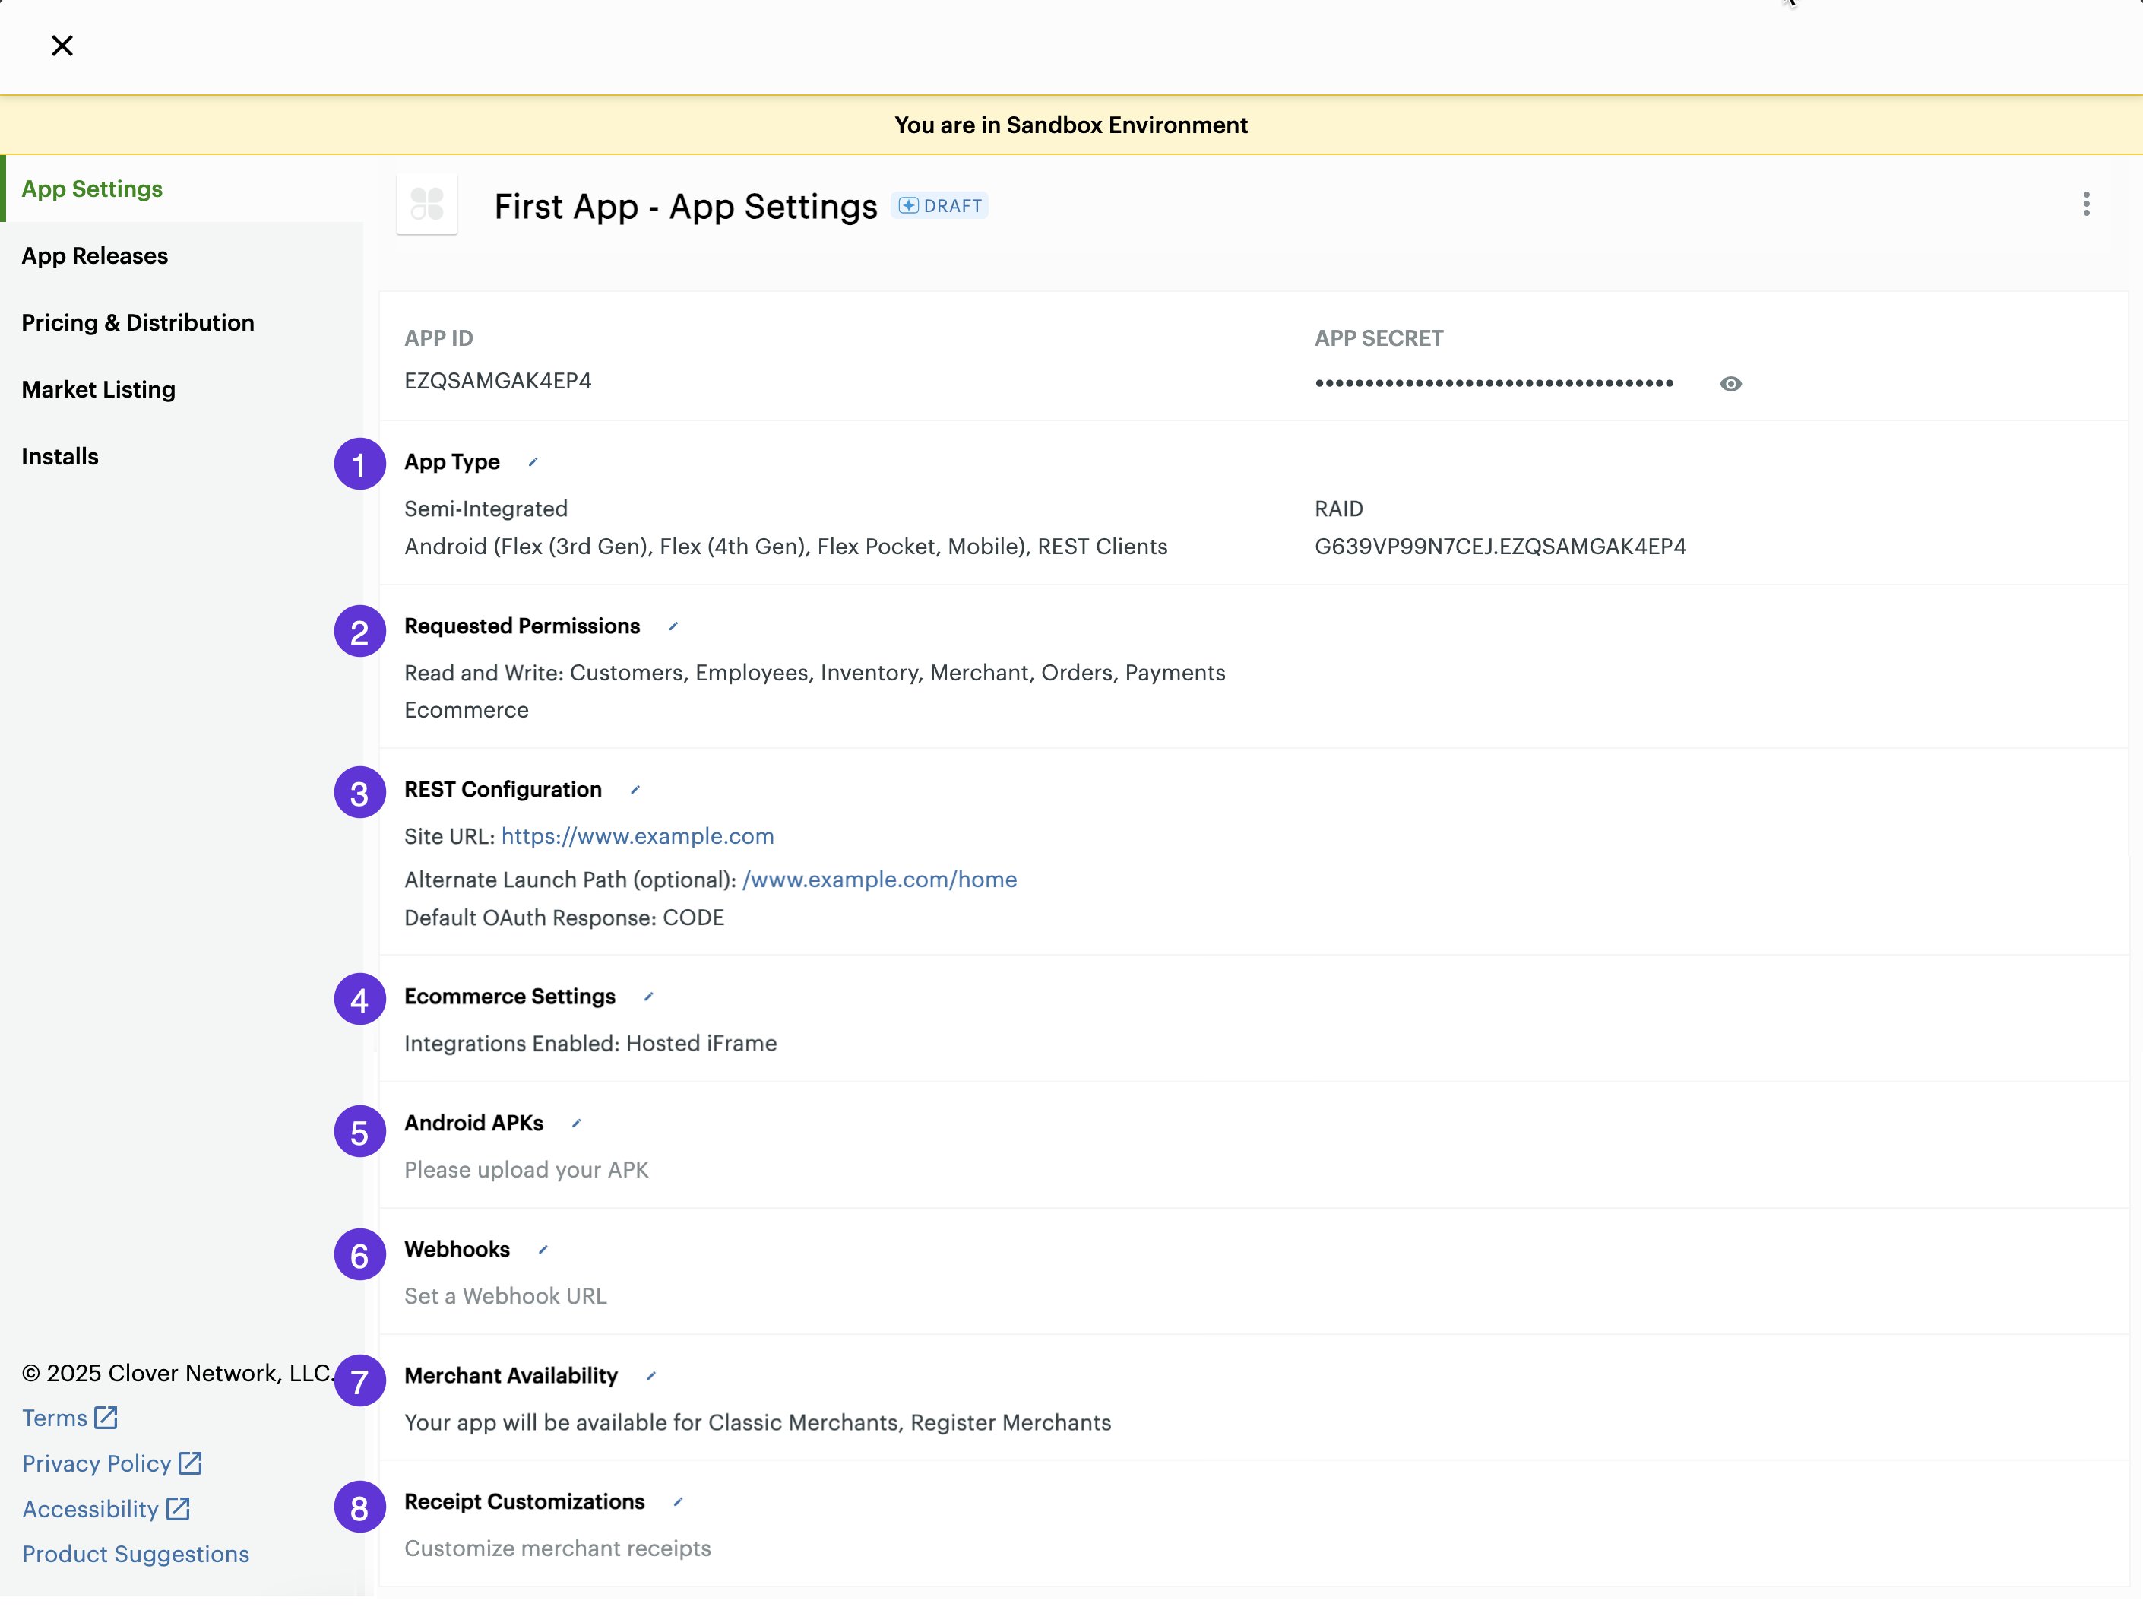Click the Market Listing sidebar item

click(x=98, y=388)
